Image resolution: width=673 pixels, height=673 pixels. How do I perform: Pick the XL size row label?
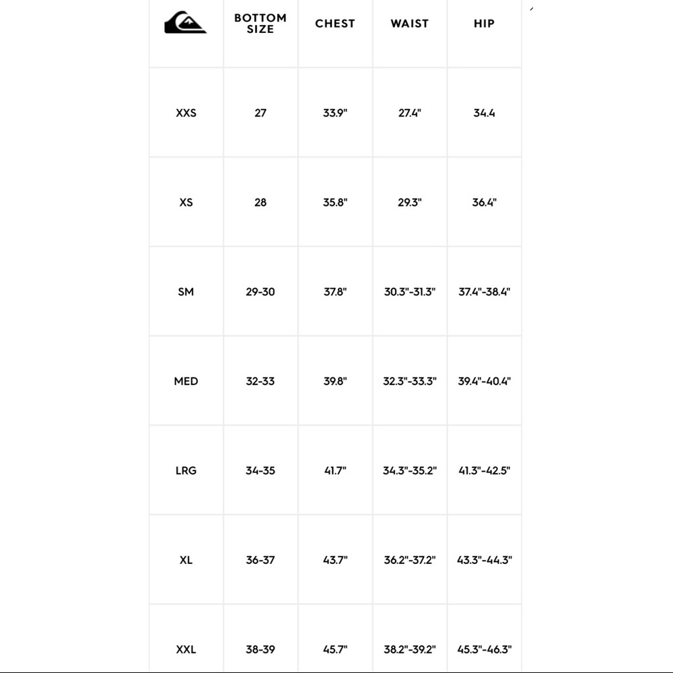pyautogui.click(x=186, y=560)
